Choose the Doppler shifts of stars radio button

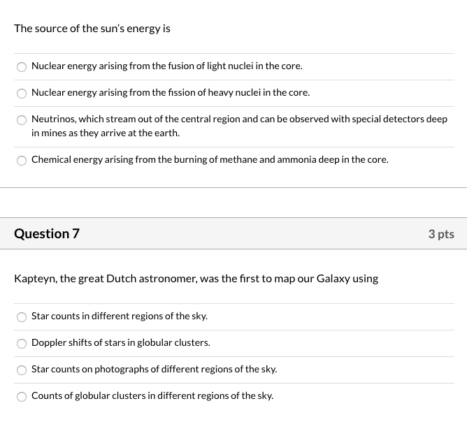[22, 344]
